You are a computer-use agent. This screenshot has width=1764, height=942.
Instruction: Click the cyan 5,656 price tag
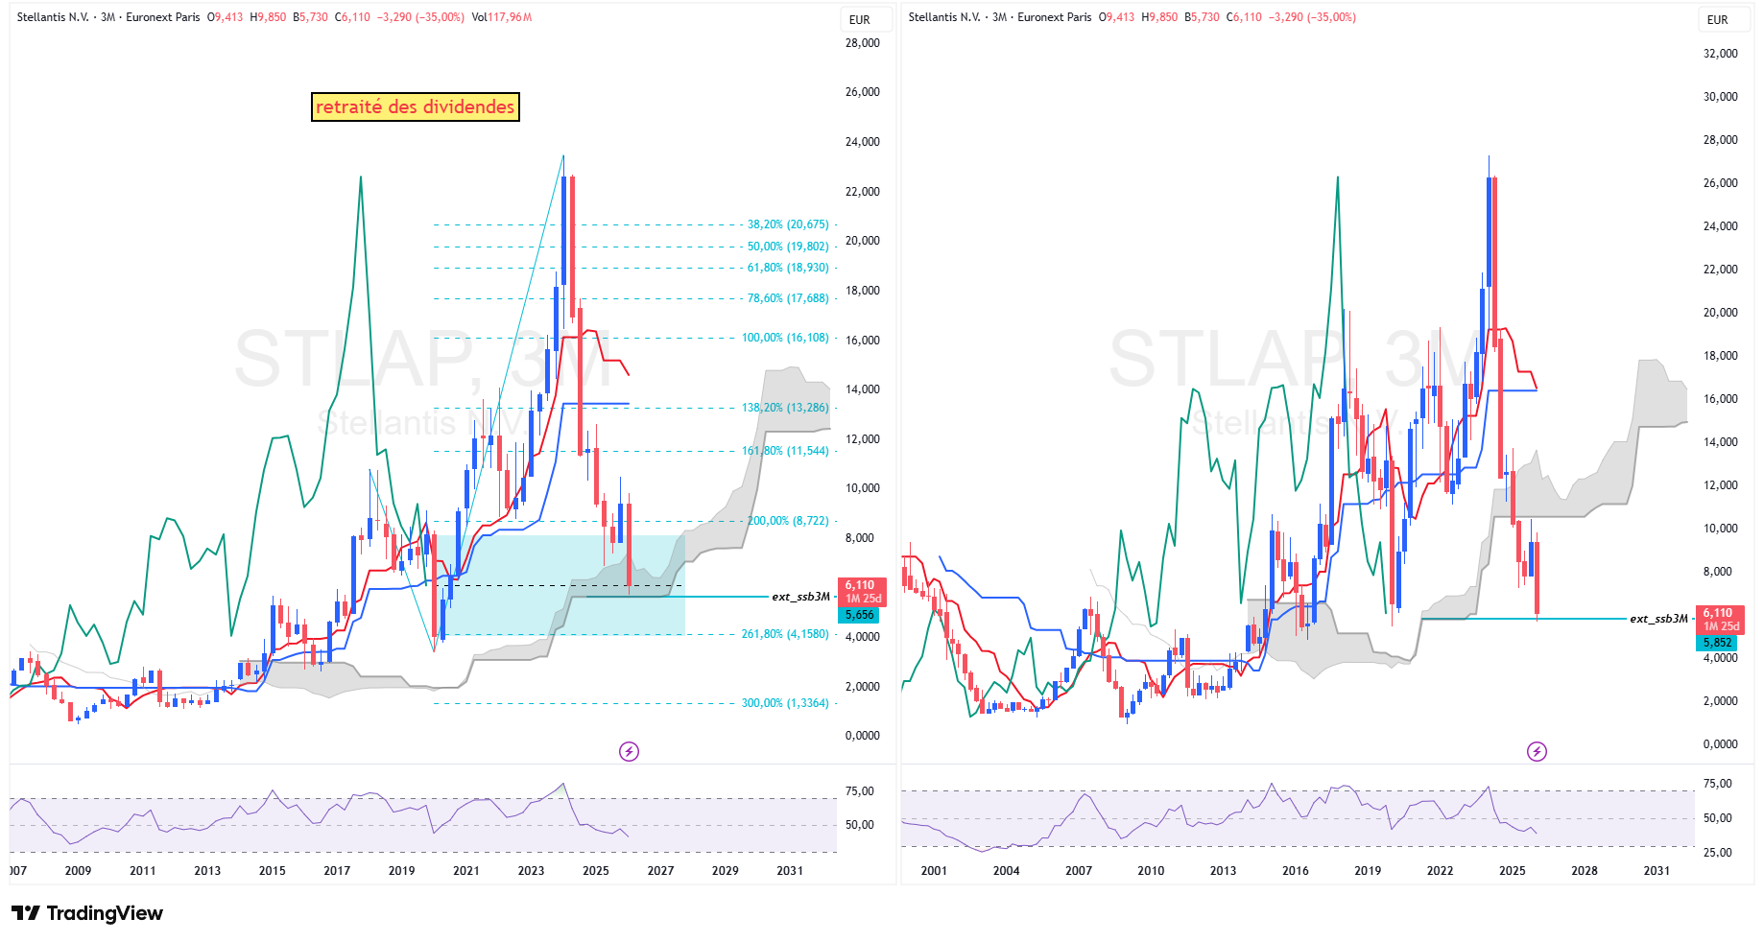860,615
